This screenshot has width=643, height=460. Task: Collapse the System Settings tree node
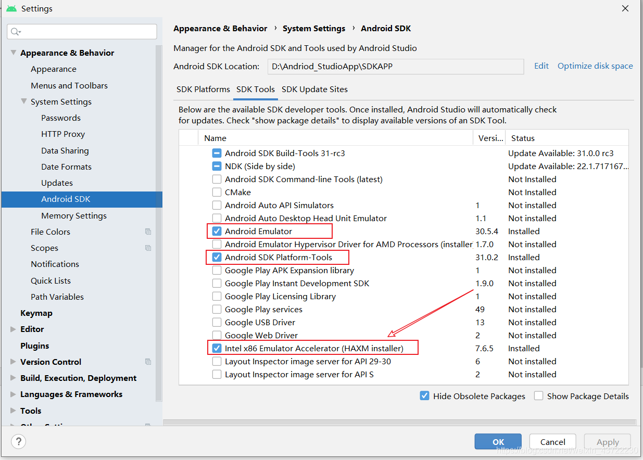point(23,101)
